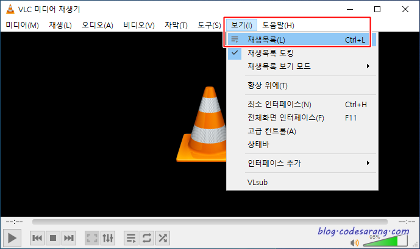
Task: Adjust the green volume slider
Action: 385,240
